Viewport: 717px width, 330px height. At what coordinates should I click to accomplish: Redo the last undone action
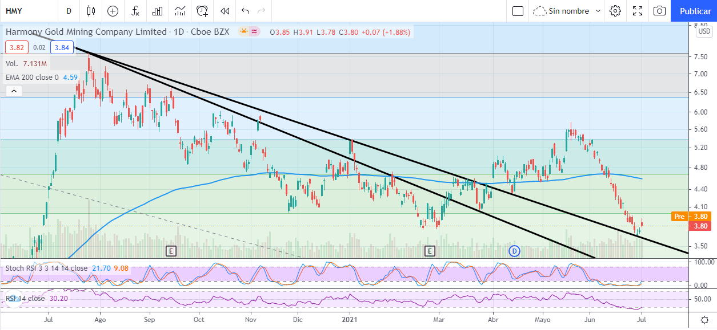tap(262, 11)
